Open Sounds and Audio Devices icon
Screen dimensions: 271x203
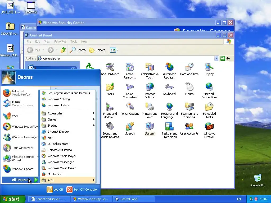tap(110, 131)
